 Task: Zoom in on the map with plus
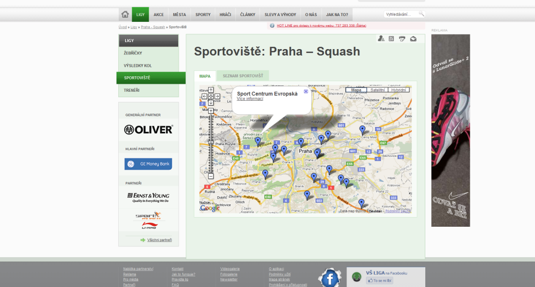click(x=211, y=110)
